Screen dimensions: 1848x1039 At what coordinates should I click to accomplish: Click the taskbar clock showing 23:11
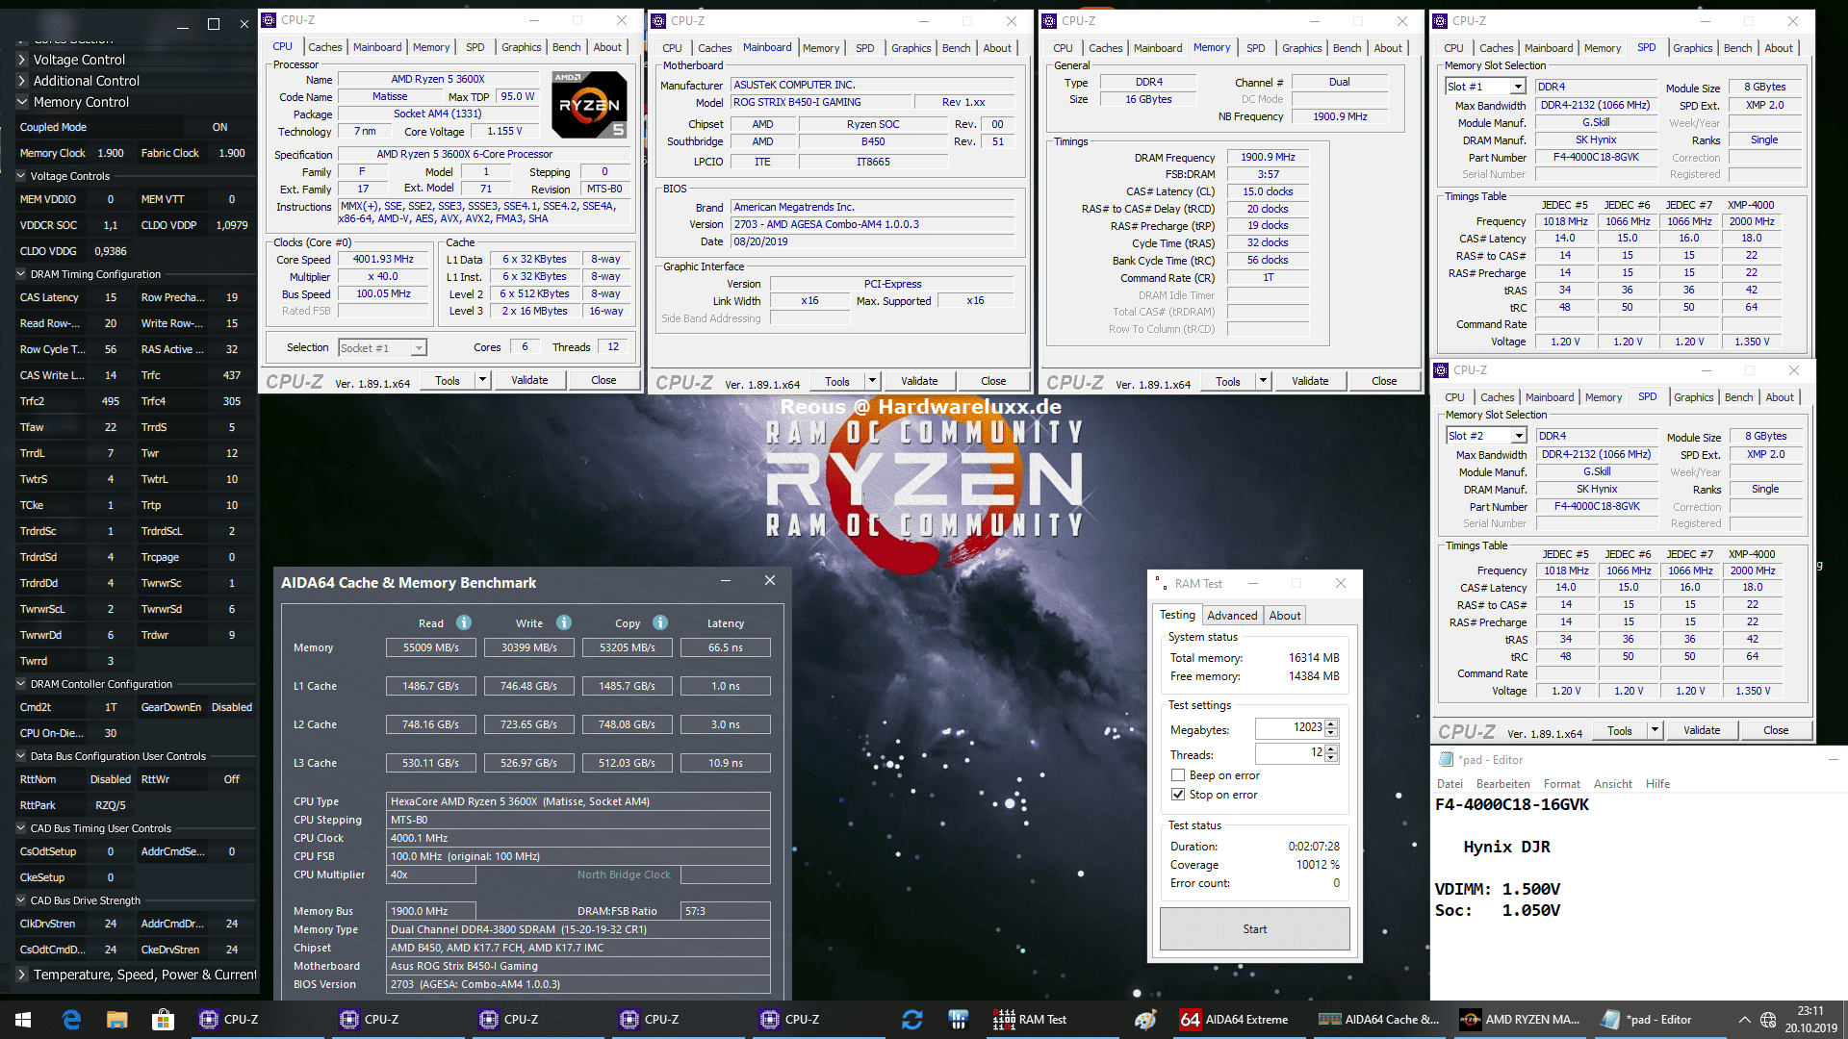click(x=1810, y=1019)
